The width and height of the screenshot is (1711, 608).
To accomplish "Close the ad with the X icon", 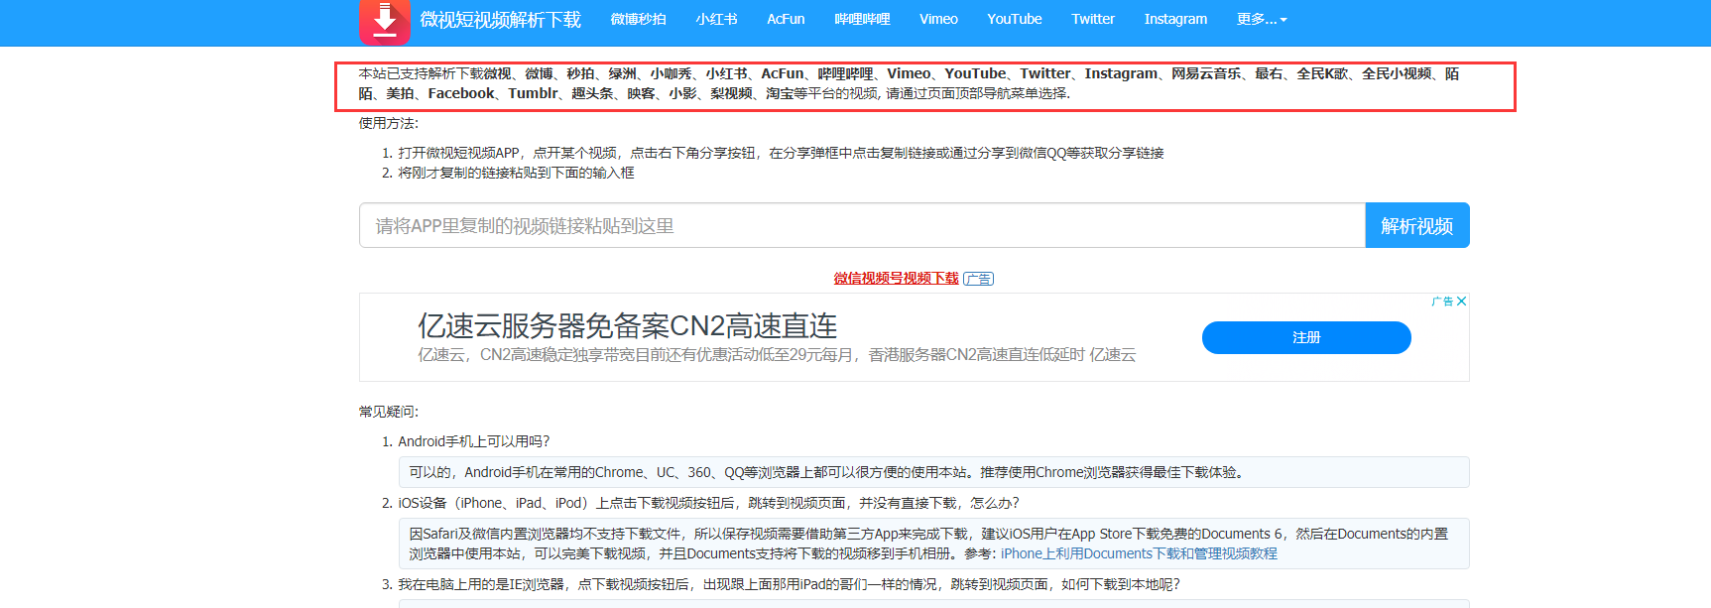I will [x=1461, y=302].
